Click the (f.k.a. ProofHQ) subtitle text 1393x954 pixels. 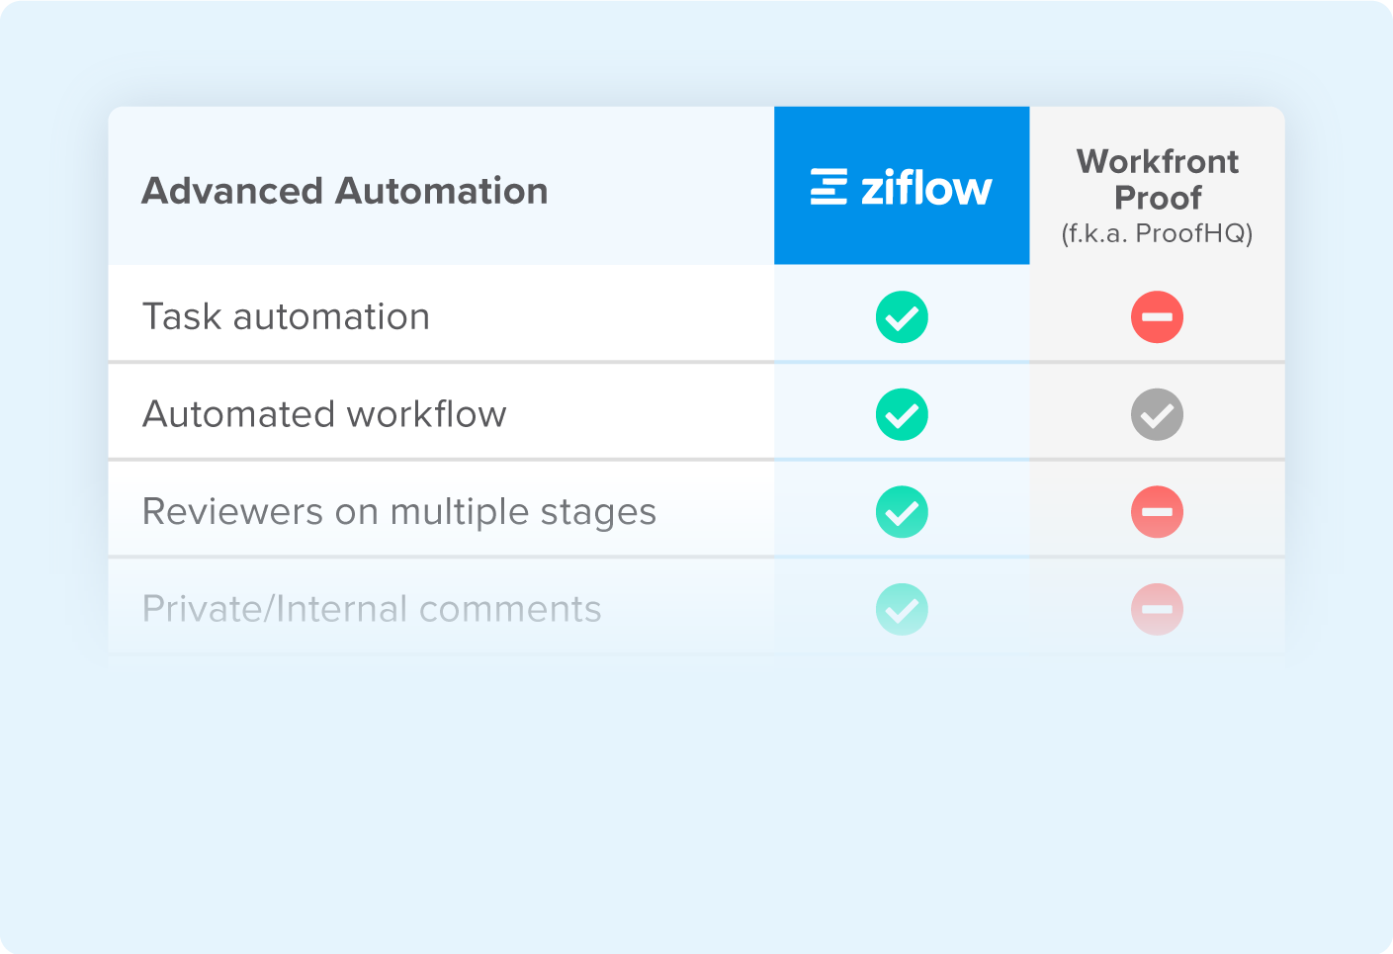tap(1157, 233)
